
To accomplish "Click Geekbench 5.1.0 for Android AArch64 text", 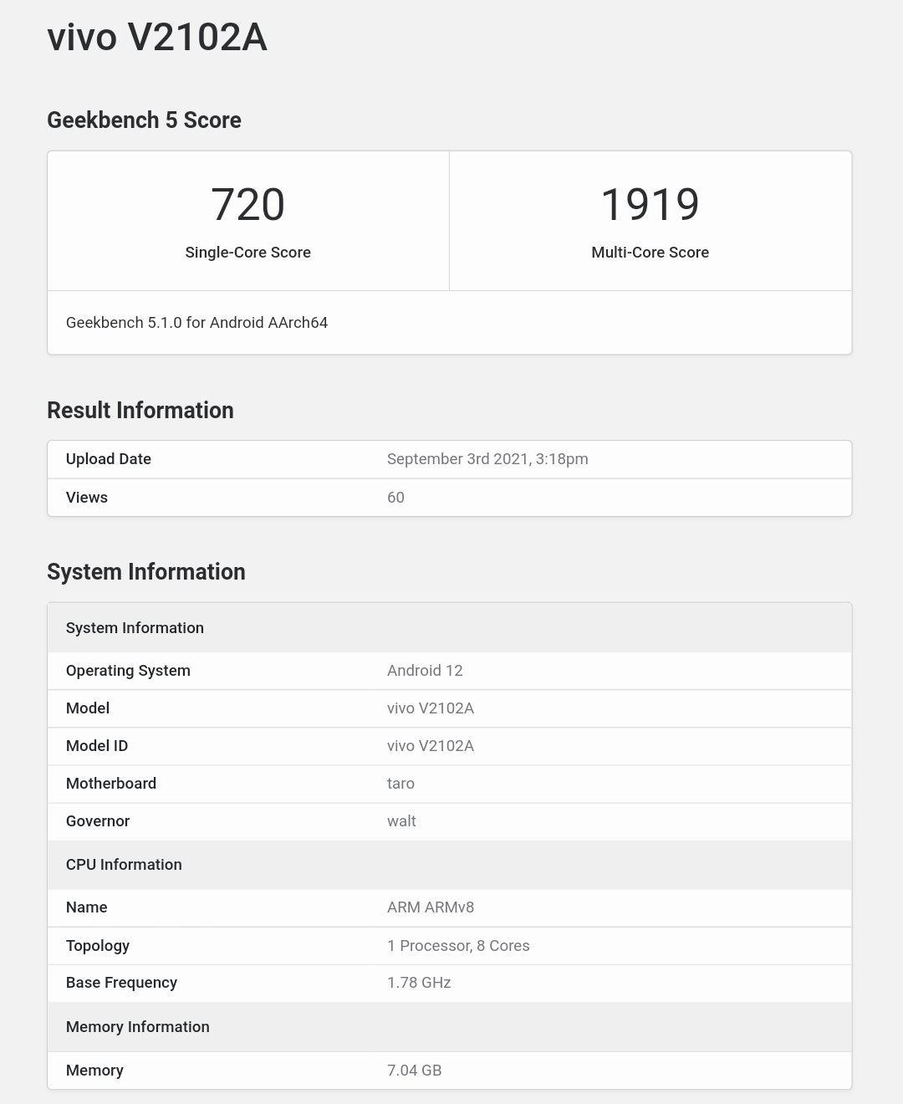I will 196,323.
